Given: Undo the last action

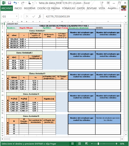Looking at the screenshot, I should (x=15, y=3).
